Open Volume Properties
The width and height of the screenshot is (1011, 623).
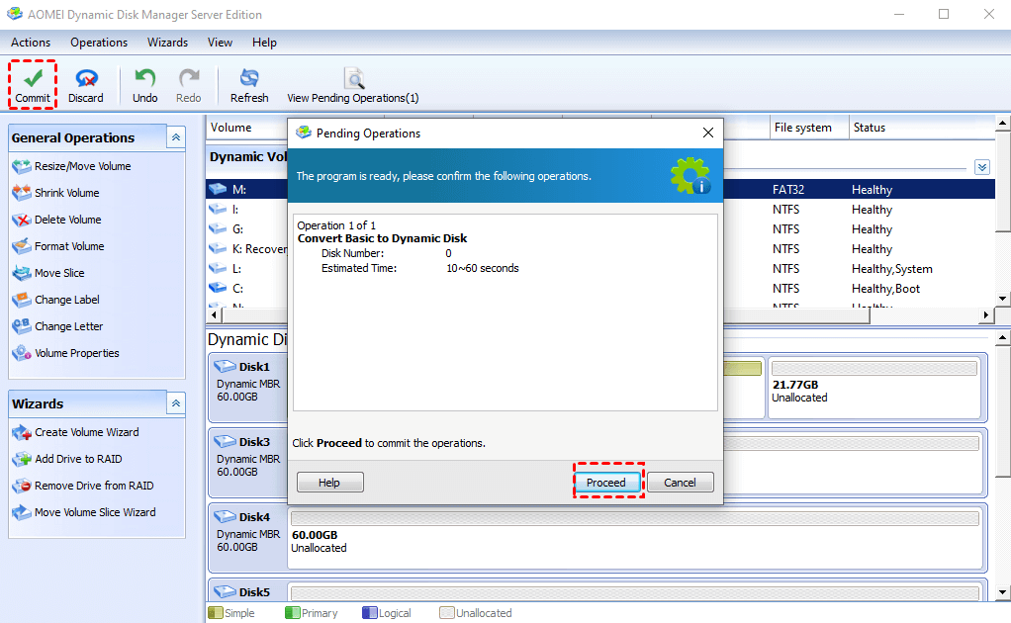pyautogui.click(x=77, y=353)
